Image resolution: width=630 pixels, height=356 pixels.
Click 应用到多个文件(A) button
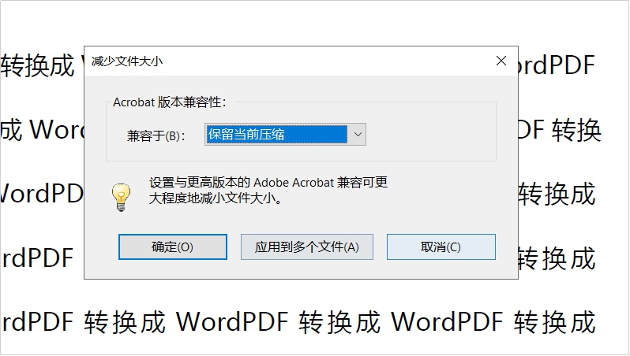(x=307, y=247)
